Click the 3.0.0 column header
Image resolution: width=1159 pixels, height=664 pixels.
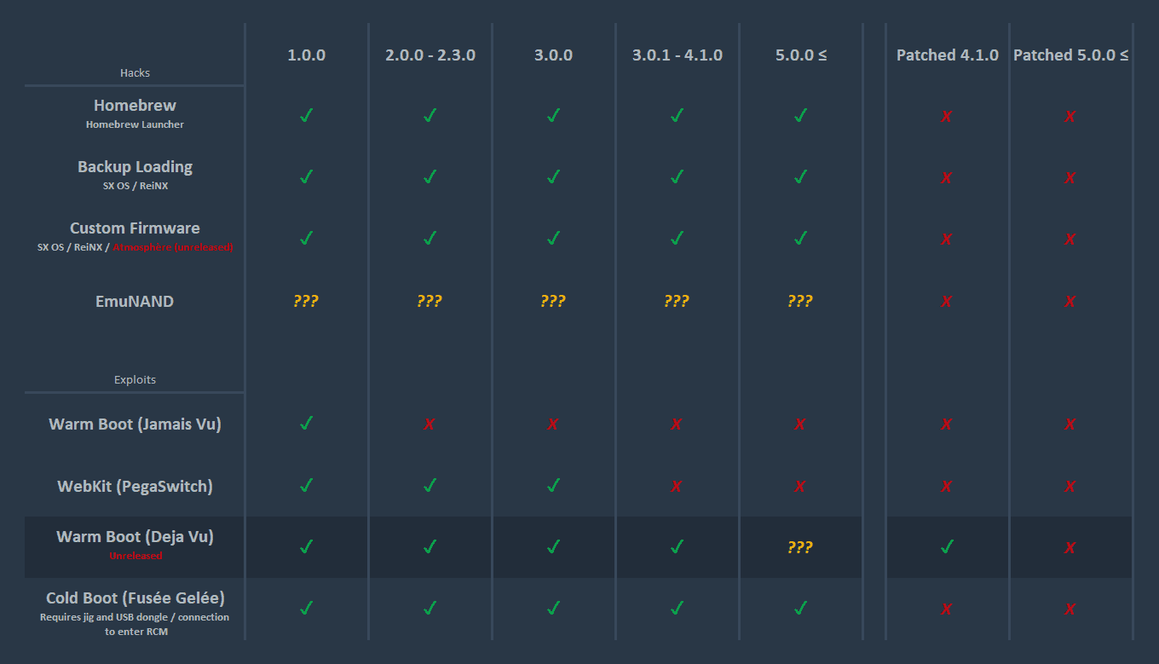point(554,55)
